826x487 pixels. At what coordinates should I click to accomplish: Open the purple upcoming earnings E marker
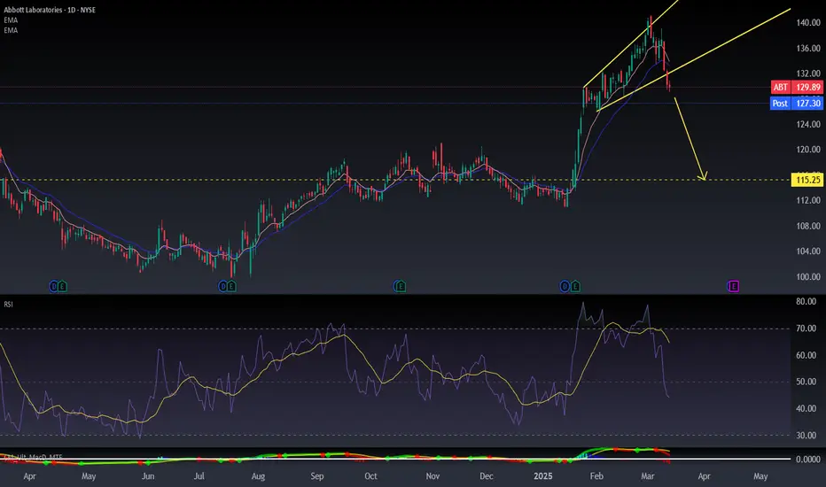click(733, 286)
